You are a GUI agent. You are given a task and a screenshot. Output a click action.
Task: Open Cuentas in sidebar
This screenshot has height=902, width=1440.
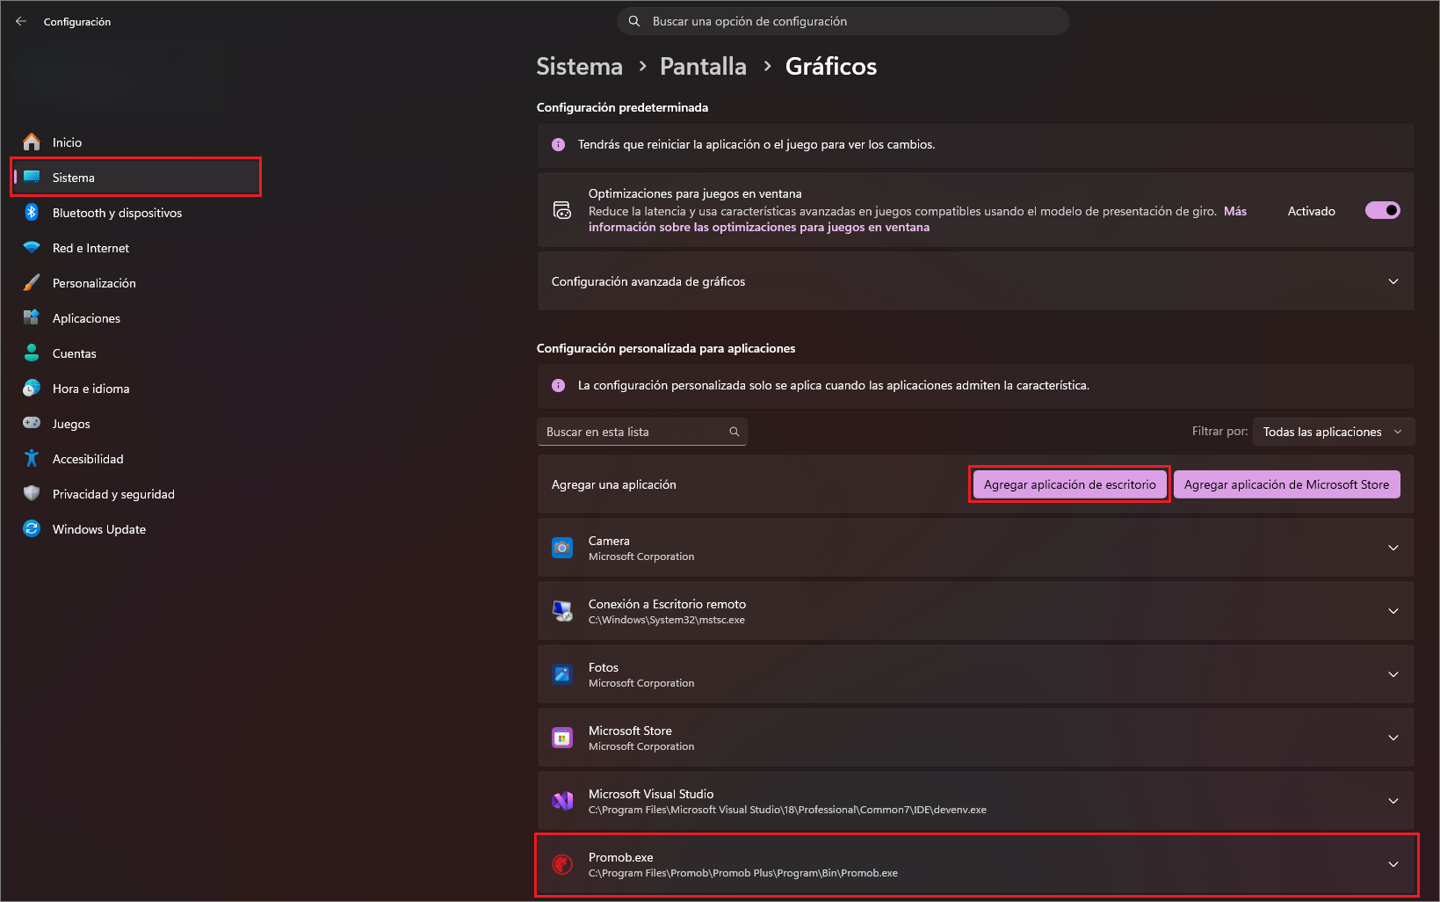point(136,353)
